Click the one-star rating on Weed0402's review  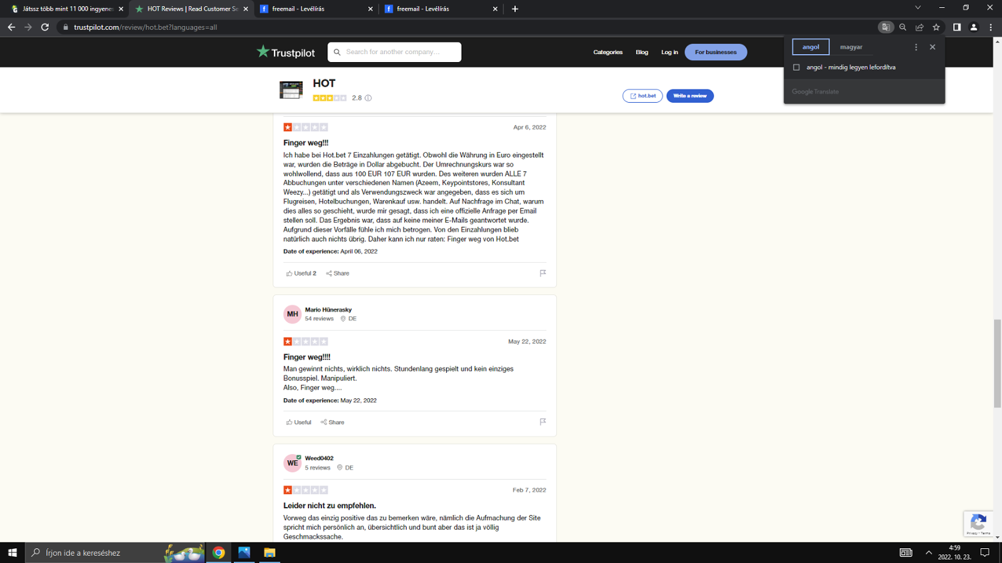pos(305,490)
